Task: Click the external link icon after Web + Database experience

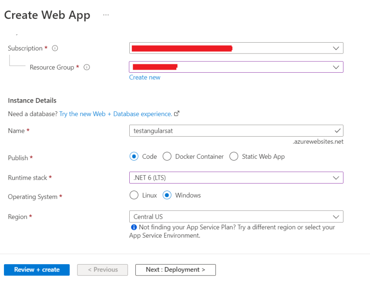Action: 177,113
